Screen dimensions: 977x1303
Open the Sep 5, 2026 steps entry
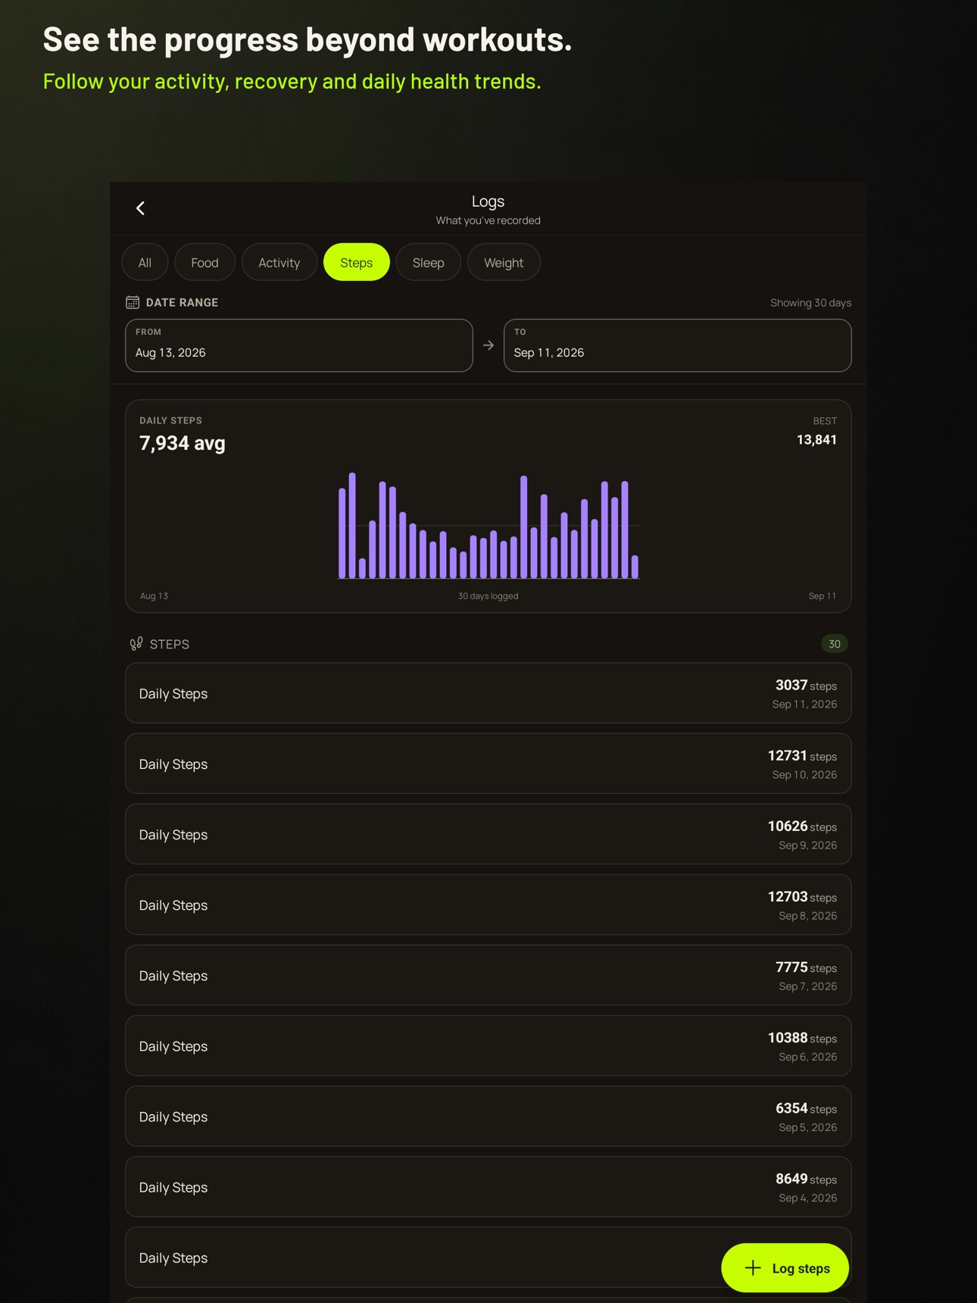[x=488, y=1116]
